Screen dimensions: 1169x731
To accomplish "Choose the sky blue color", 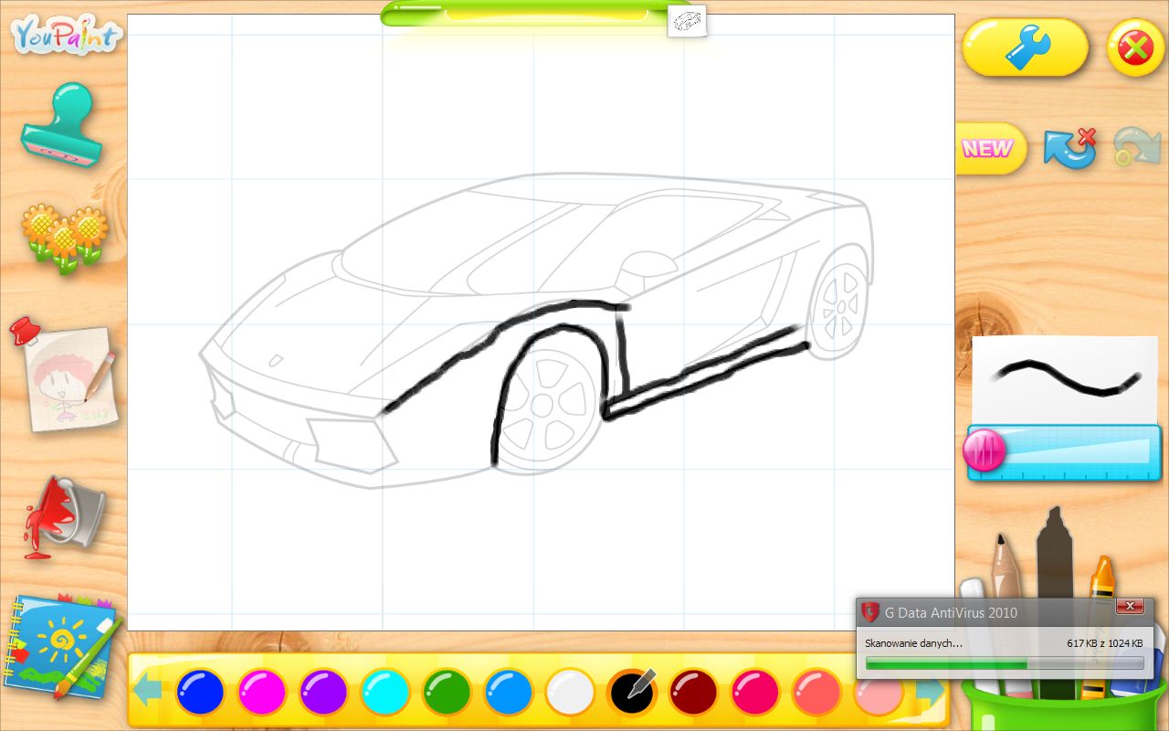I will coord(508,692).
